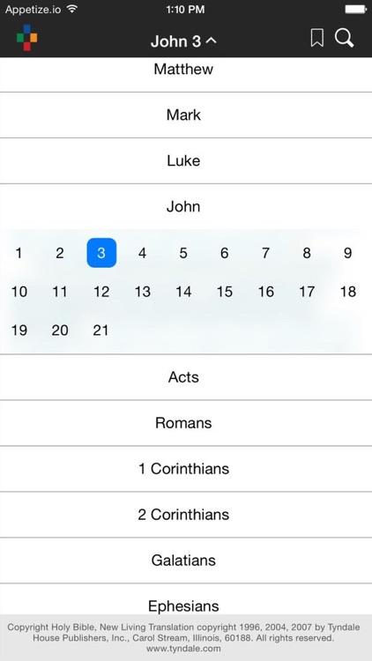Open the Galatians book entry
This screenshot has width=372, height=661.
point(186,561)
